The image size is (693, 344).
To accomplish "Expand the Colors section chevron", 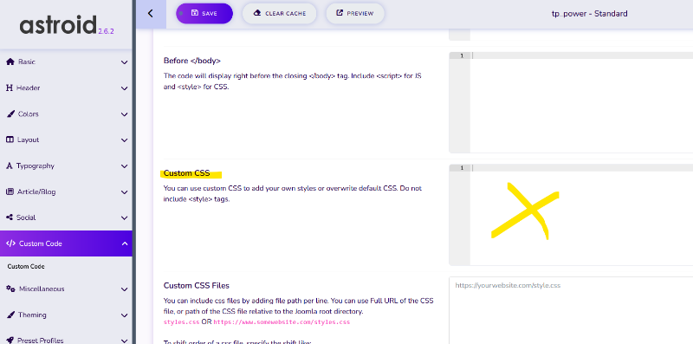I will 124,114.
